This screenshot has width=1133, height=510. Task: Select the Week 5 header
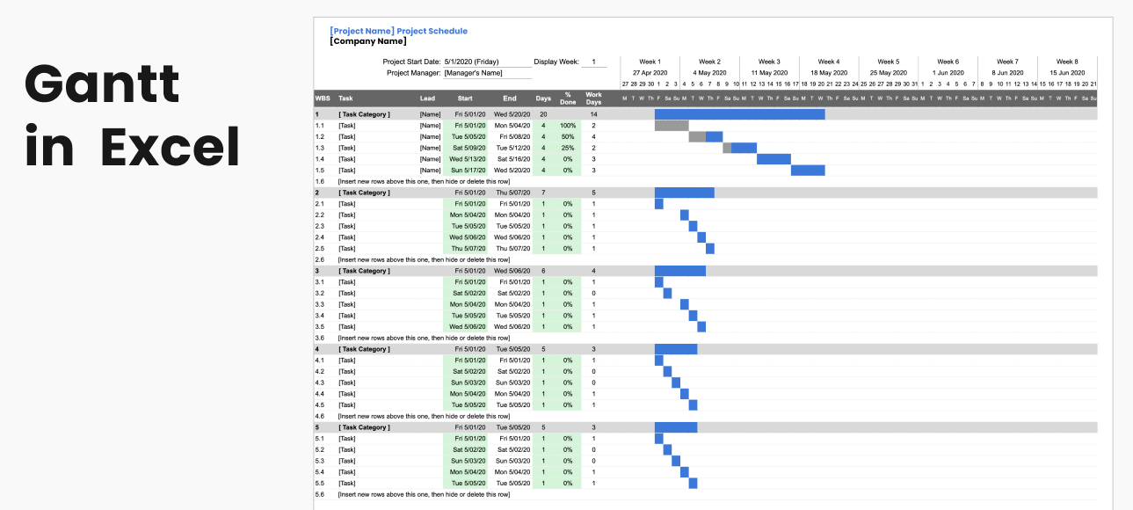click(x=888, y=62)
